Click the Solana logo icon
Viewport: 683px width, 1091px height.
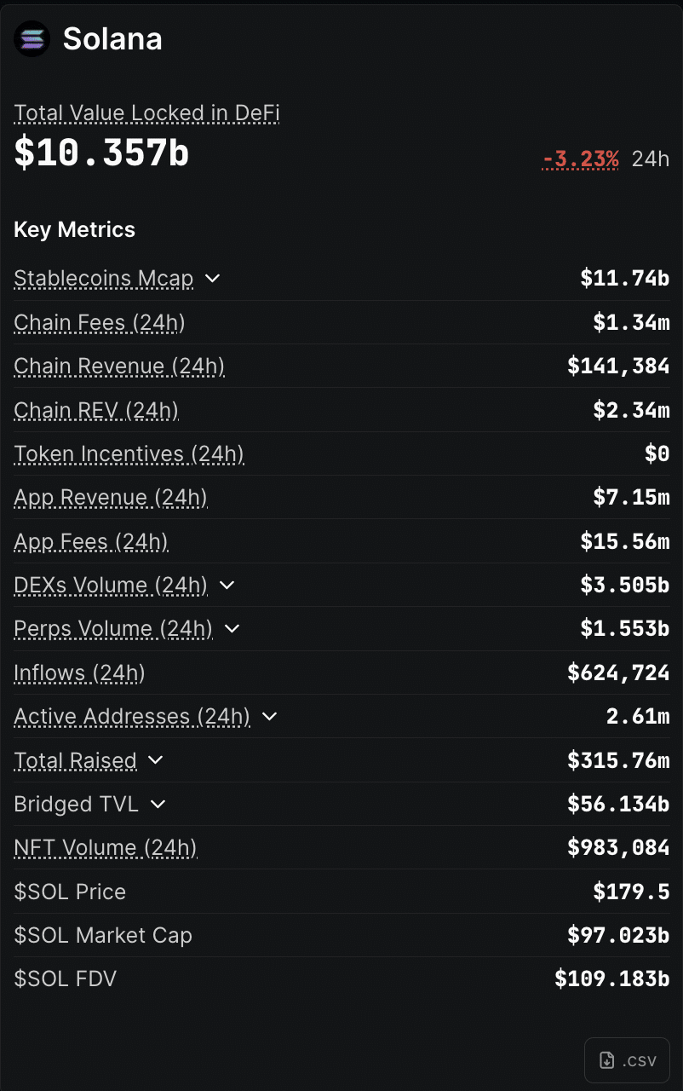tap(32, 39)
